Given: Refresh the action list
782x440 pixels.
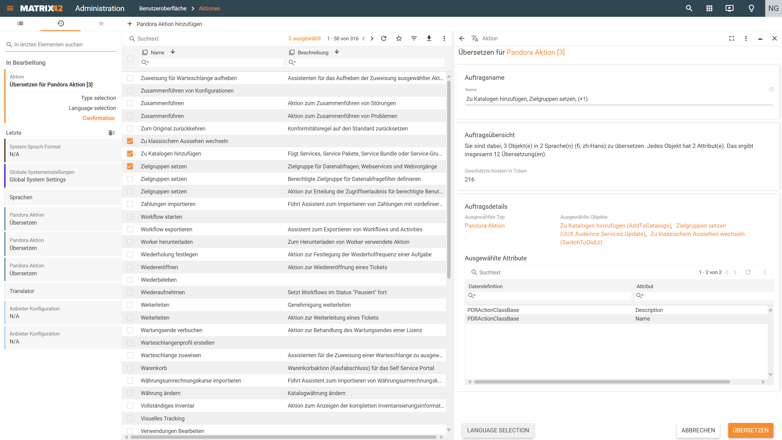Looking at the screenshot, I should click(x=384, y=38).
